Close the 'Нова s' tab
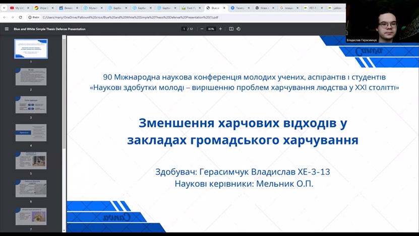419x236 pixels. click(273, 8)
